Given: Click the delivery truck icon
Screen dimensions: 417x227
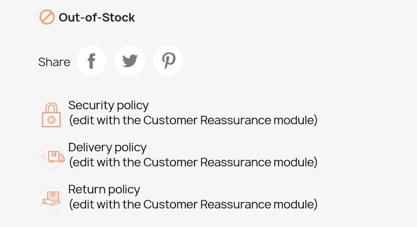Looking at the screenshot, I should click(x=52, y=157).
